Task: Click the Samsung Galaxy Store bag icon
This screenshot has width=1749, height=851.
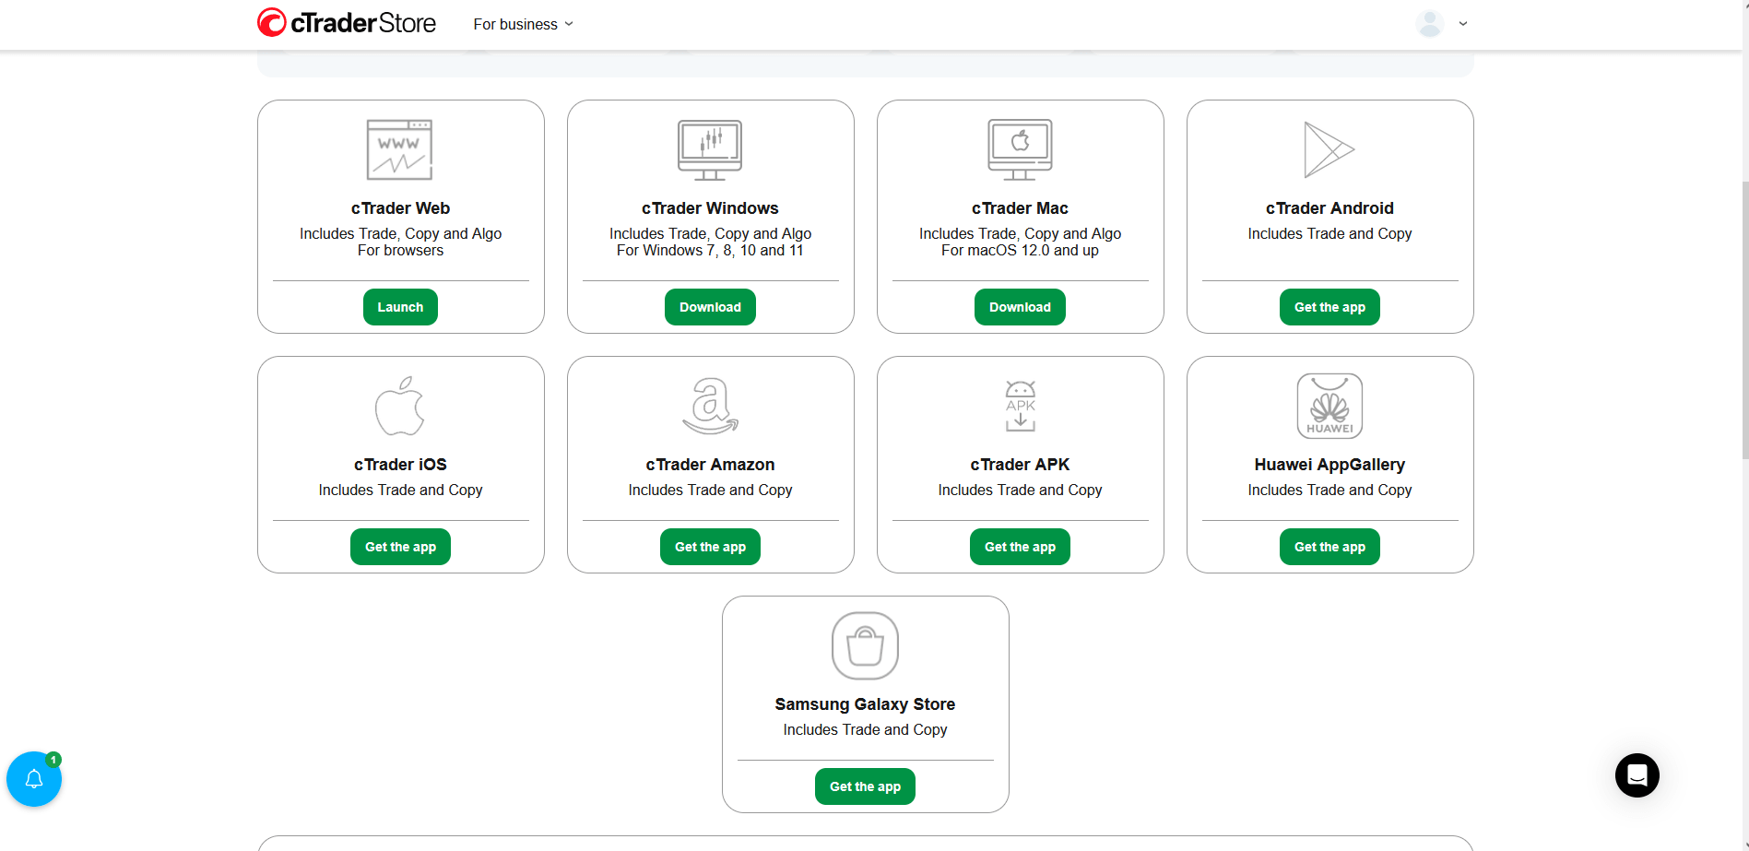Action: (x=865, y=645)
